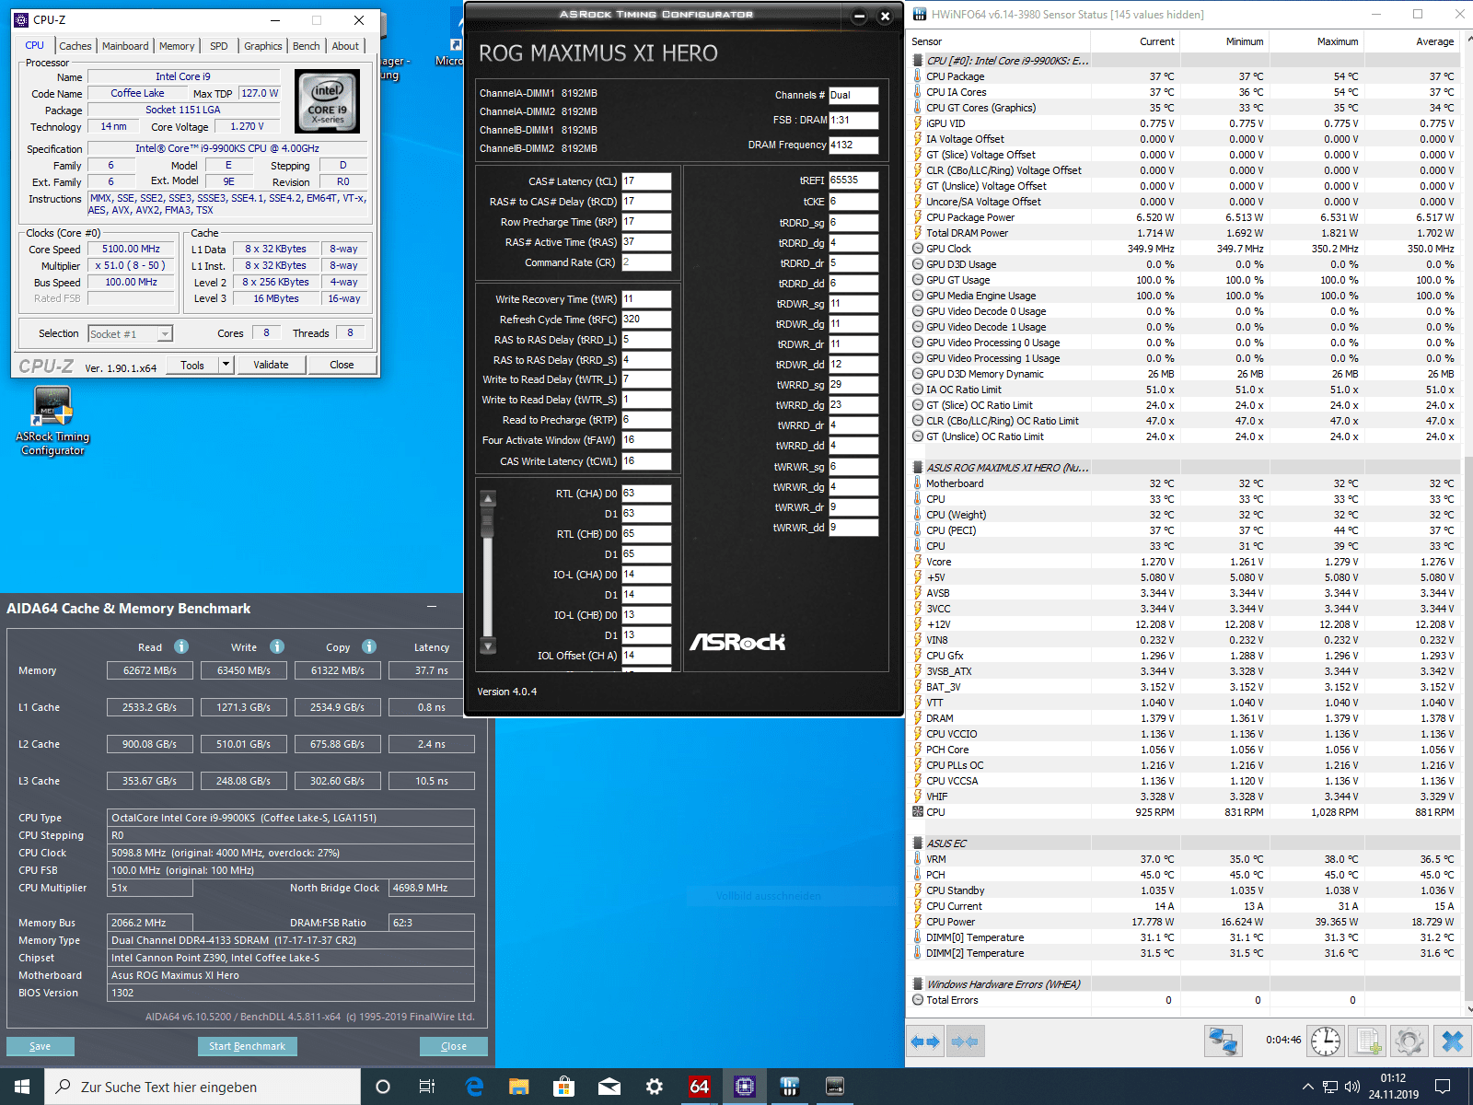Click the Command Rate (CR) value field
Viewport: 1473px width, 1105px height.
pos(646,262)
